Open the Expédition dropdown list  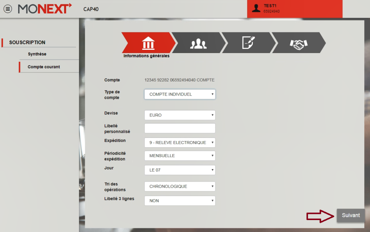(180, 143)
